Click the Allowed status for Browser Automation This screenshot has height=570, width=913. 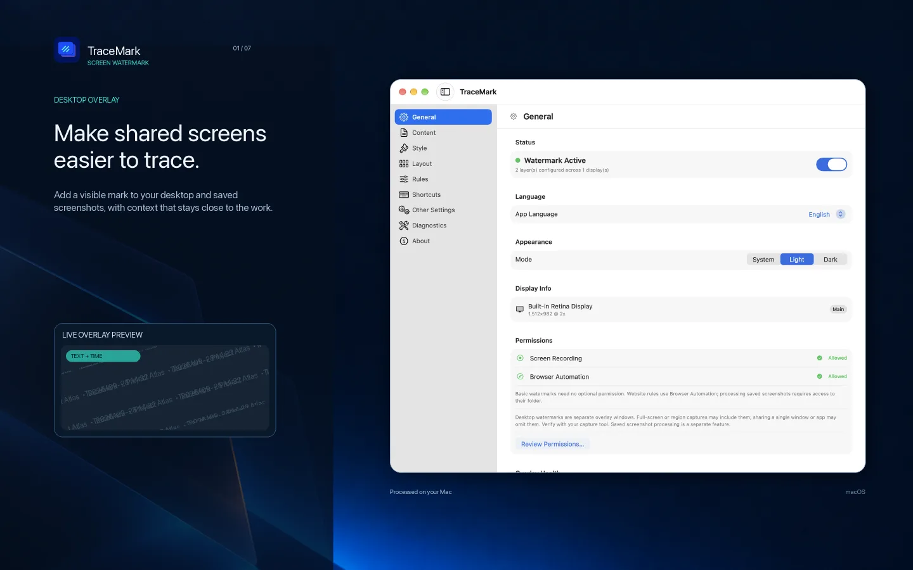pos(837,376)
